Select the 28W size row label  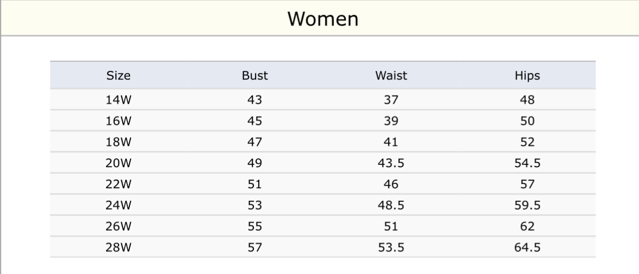[x=119, y=247]
